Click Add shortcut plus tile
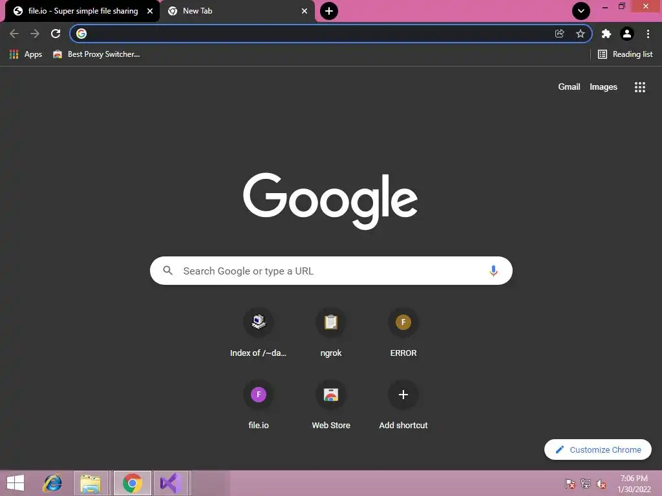 coord(403,406)
